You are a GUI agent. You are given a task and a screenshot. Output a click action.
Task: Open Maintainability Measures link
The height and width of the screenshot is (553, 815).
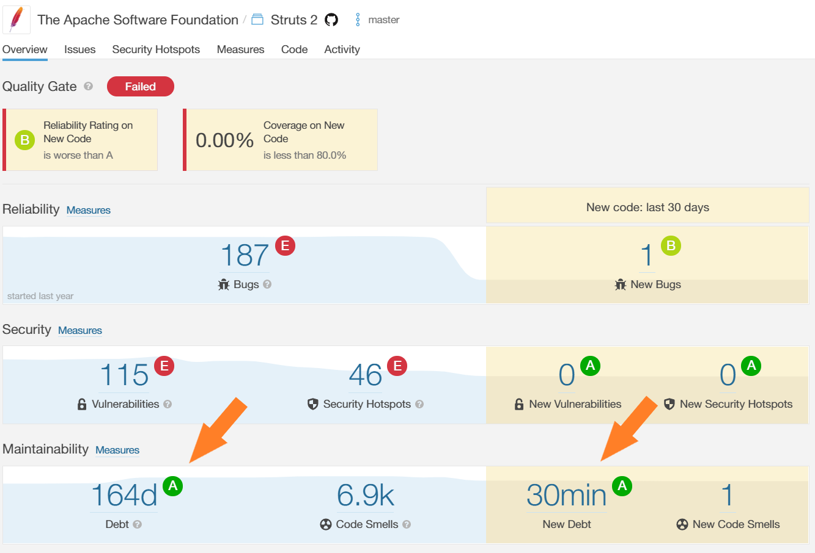click(x=117, y=450)
